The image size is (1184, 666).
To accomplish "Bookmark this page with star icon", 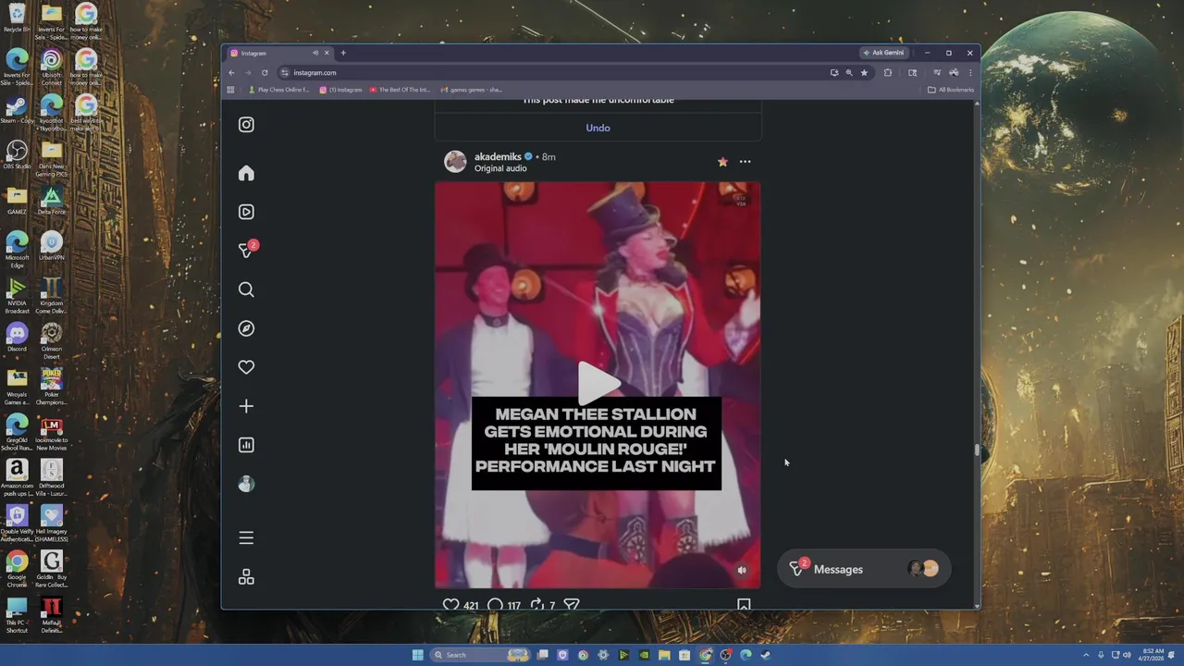I will click(864, 73).
